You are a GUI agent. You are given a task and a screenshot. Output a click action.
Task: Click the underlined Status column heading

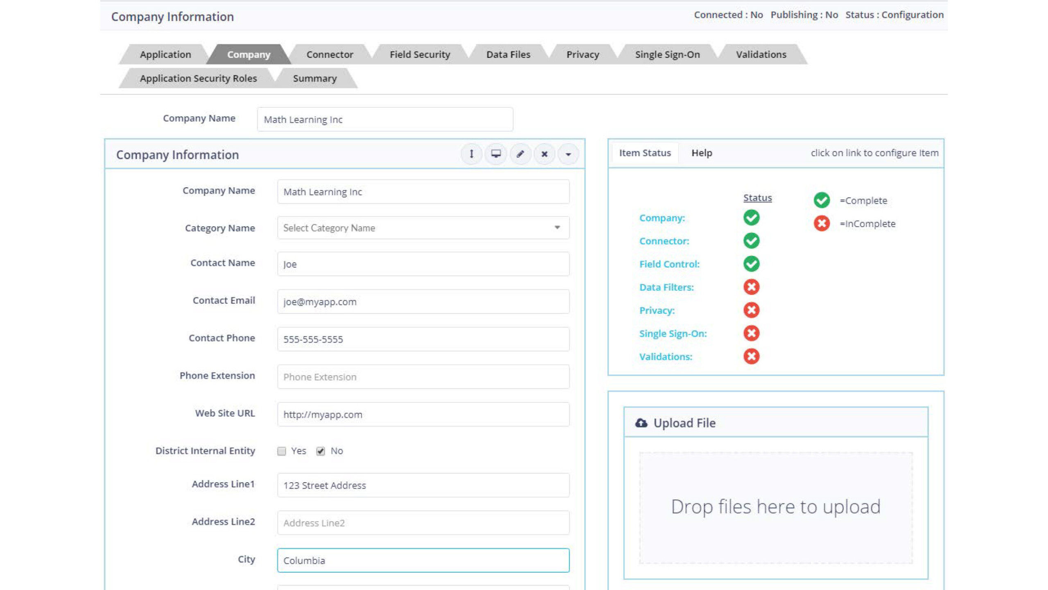[x=757, y=198]
